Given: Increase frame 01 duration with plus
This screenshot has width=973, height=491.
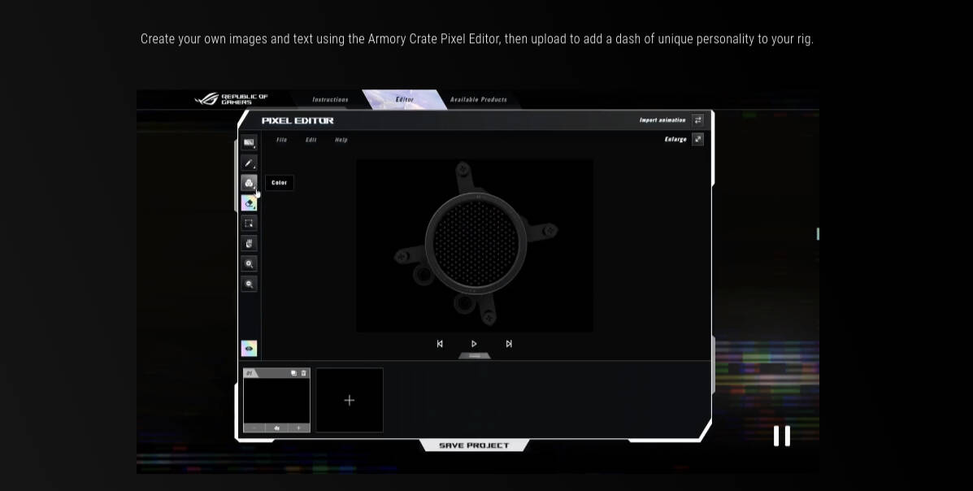Looking at the screenshot, I should (298, 428).
